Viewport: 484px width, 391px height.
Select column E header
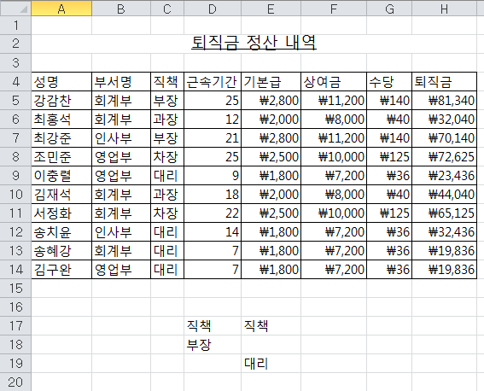tap(271, 9)
